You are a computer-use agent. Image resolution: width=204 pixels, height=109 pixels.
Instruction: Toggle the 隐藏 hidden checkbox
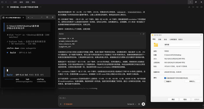pyautogui.click(x=165, y=81)
